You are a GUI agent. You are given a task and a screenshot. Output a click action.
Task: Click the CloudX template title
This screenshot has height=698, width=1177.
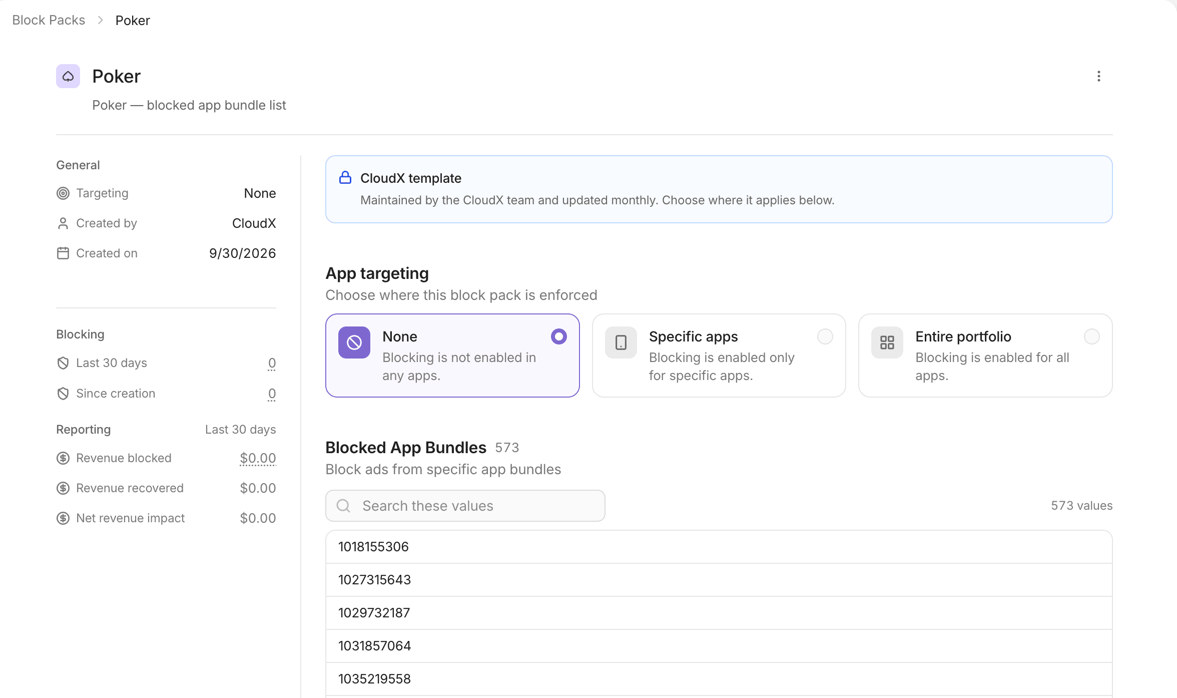coord(411,178)
